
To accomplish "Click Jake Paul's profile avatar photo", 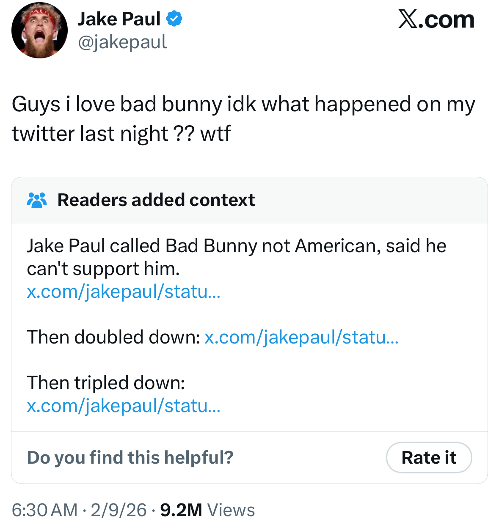I will tap(39, 30).
